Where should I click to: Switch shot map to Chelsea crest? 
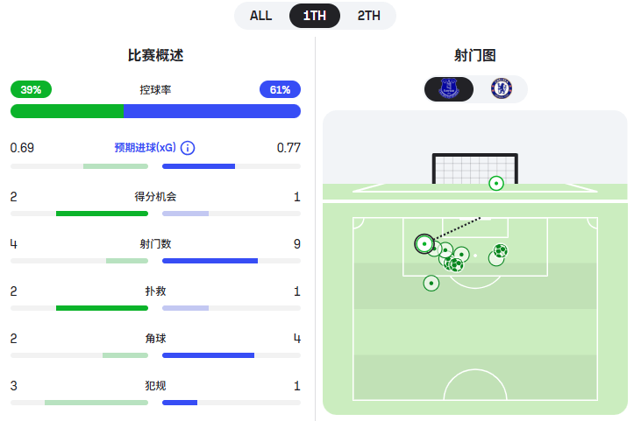pos(501,88)
